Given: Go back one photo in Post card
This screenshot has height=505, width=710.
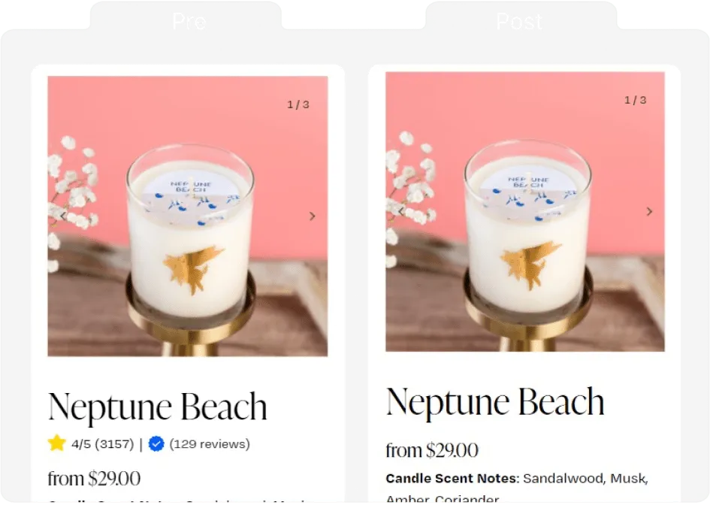Looking at the screenshot, I should (x=400, y=211).
